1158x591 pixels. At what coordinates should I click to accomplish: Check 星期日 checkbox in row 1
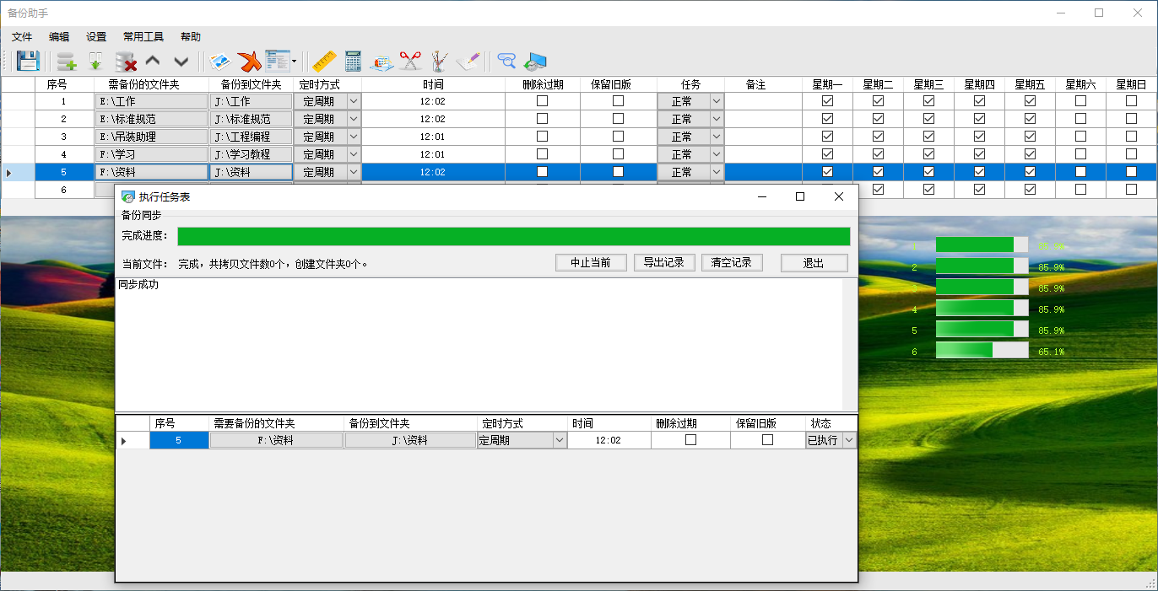click(1131, 100)
